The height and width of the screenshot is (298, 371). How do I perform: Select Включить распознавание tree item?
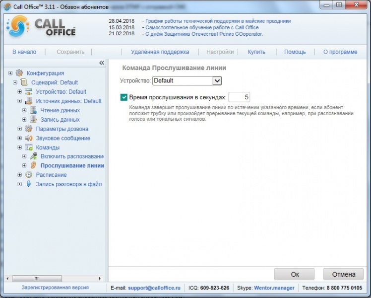click(72, 156)
